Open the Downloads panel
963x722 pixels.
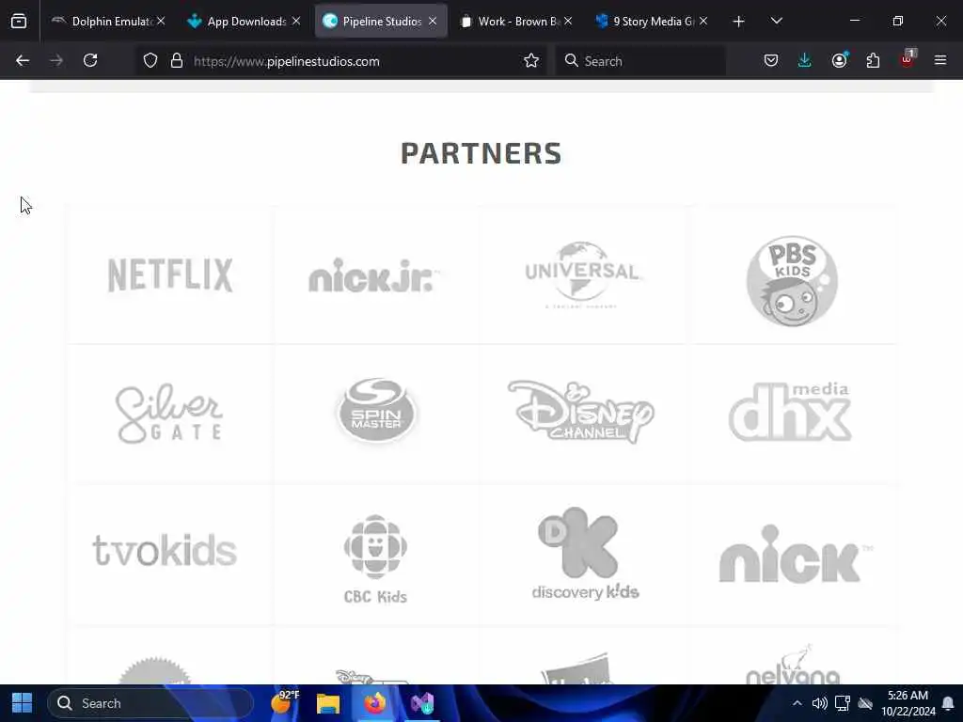pyautogui.click(x=805, y=60)
